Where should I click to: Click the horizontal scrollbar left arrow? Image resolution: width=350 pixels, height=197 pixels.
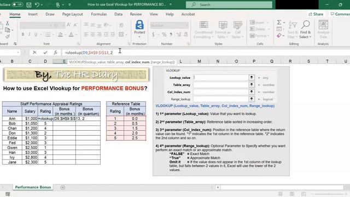(x=218, y=187)
